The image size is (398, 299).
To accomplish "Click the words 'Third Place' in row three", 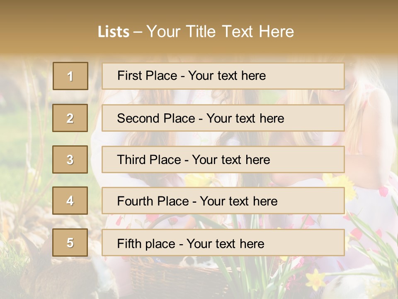I will 149,159.
